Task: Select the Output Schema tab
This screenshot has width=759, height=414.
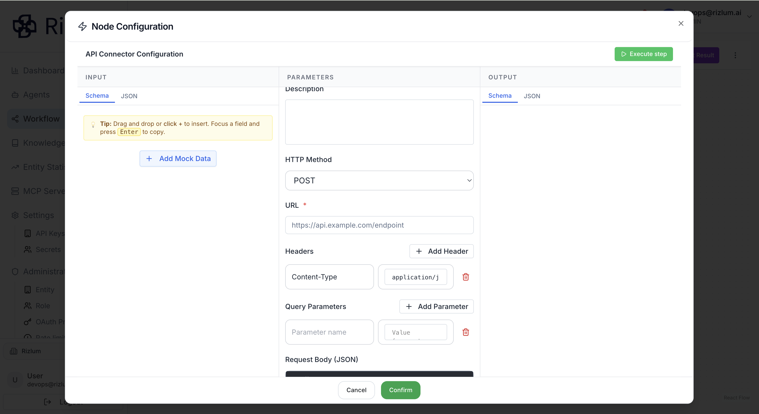Action: [x=500, y=96]
